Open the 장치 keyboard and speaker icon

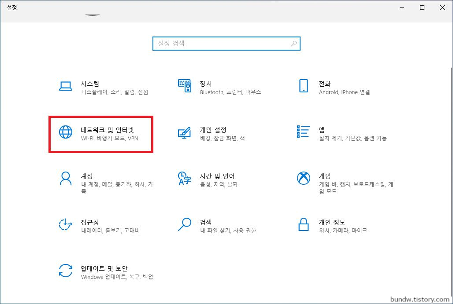[x=185, y=86]
